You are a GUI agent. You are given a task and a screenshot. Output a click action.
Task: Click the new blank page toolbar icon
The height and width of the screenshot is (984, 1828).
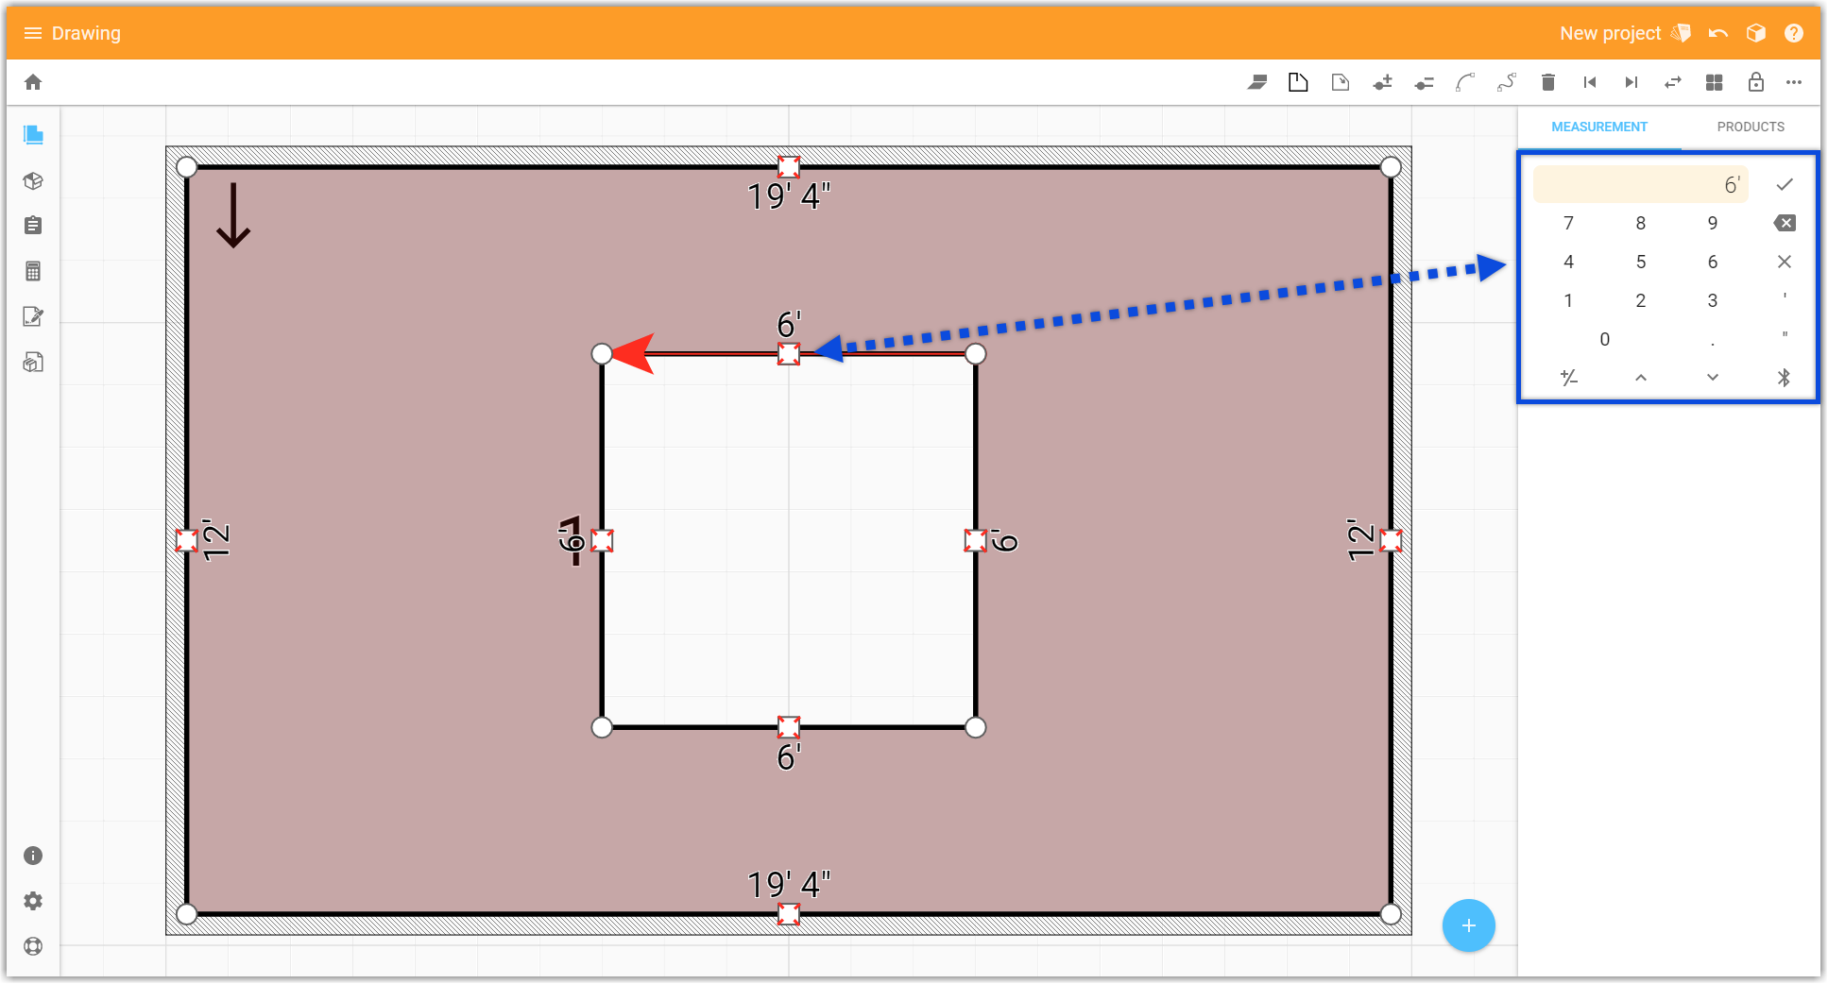1299,82
